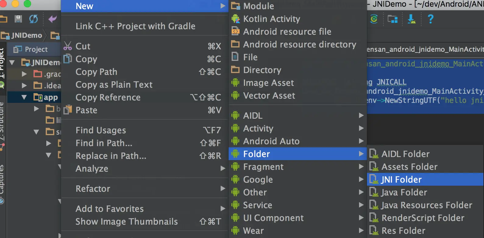Select Res Folder from folder submenu

[x=403, y=231]
